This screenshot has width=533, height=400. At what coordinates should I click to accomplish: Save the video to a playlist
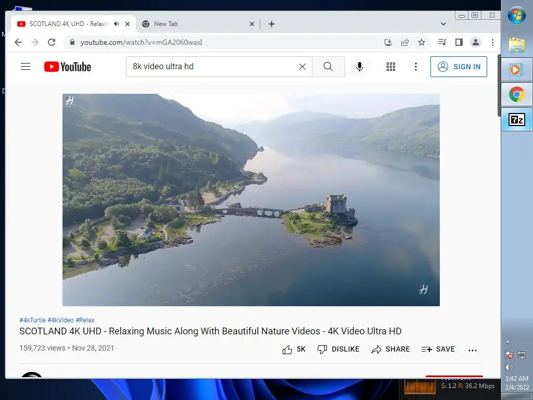(x=438, y=349)
